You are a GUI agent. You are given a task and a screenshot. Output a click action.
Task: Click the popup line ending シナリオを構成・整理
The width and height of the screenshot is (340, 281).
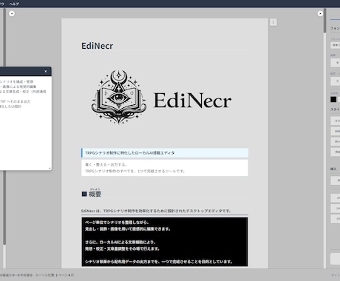[x=16, y=81]
